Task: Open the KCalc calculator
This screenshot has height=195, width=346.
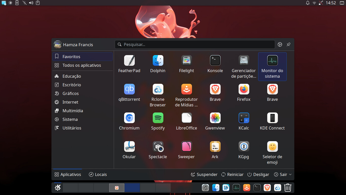Action: pyautogui.click(x=243, y=118)
